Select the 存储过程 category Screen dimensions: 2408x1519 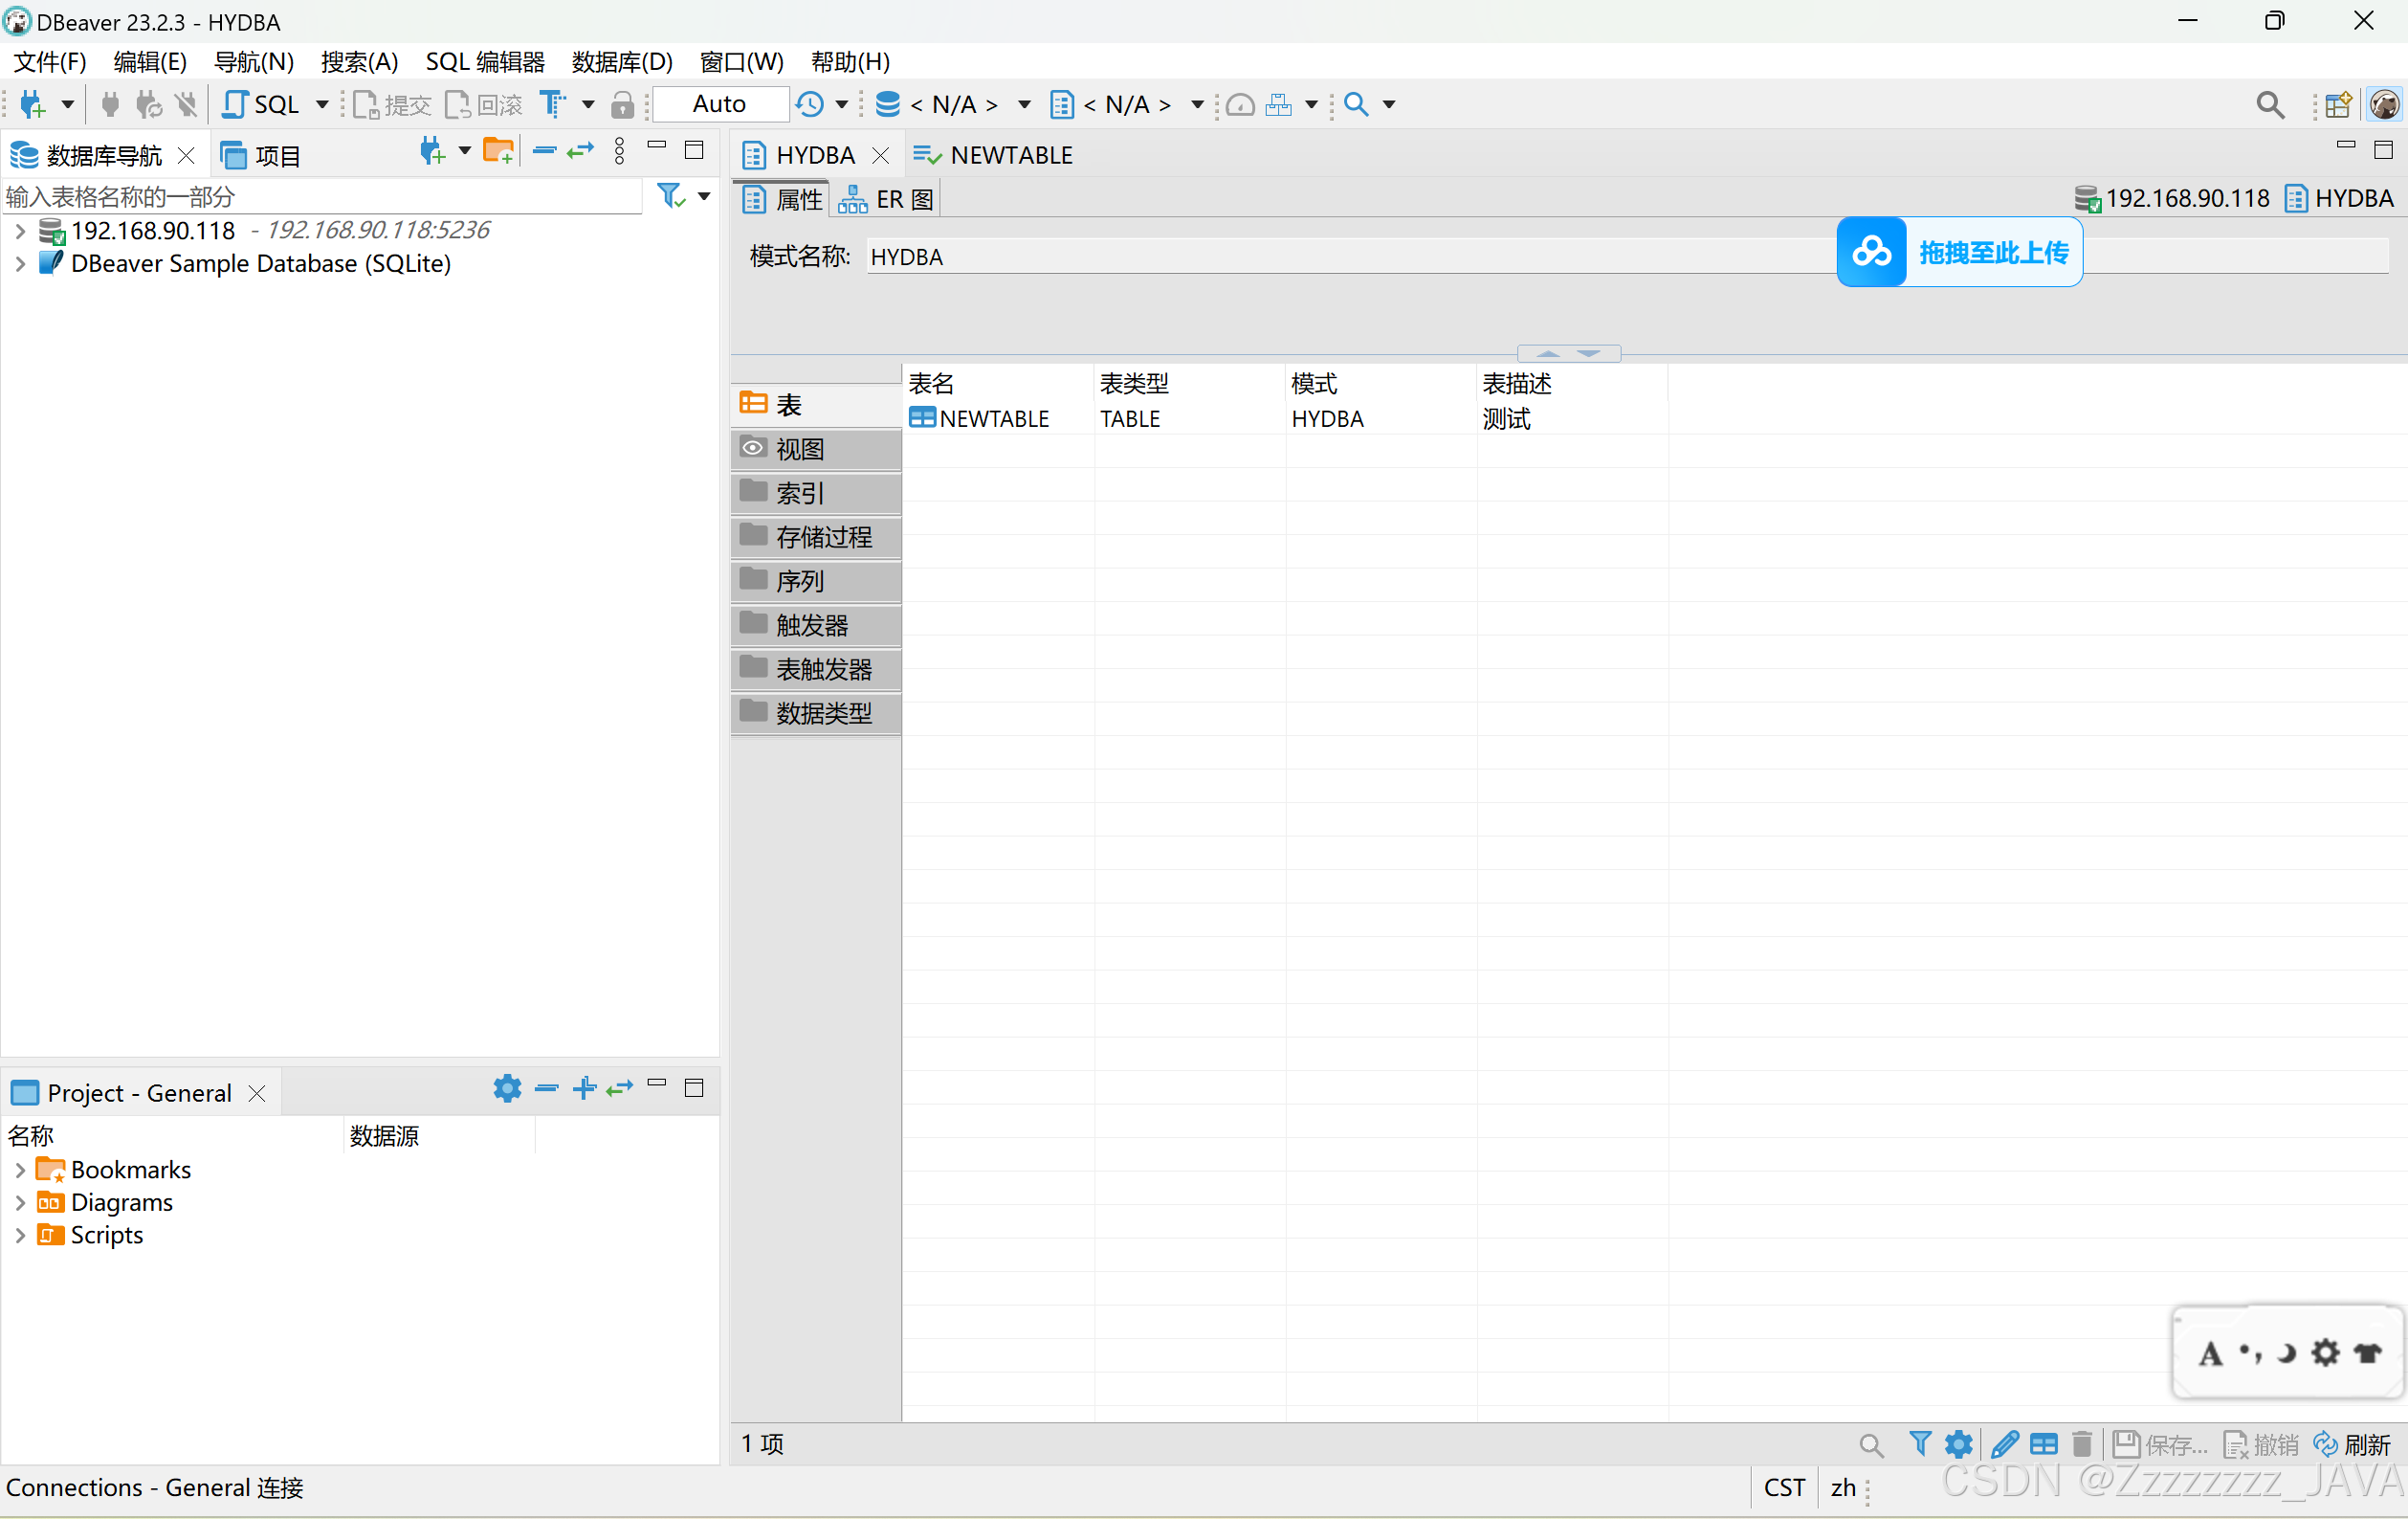click(x=816, y=537)
